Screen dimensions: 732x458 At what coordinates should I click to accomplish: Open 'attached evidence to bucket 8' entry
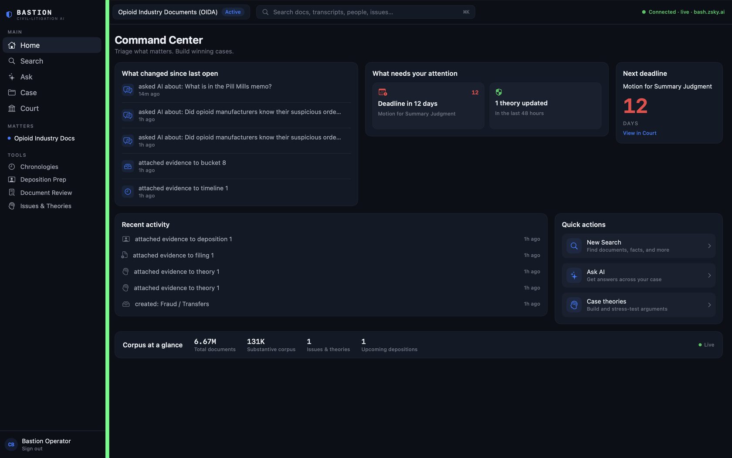[x=236, y=166]
